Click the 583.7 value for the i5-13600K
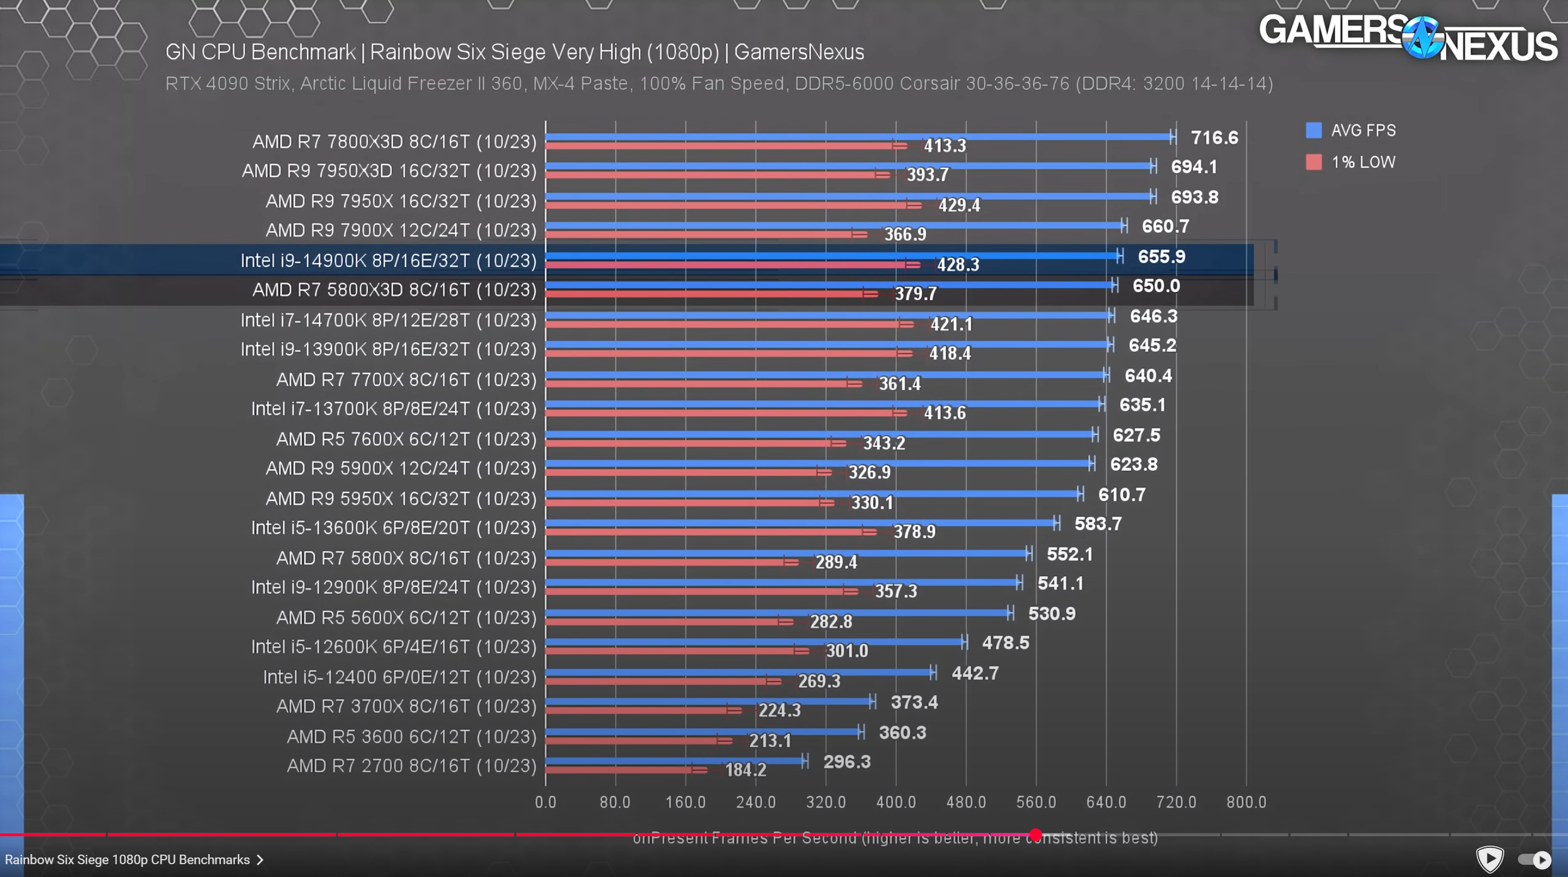This screenshot has width=1568, height=877. pos(1098,524)
